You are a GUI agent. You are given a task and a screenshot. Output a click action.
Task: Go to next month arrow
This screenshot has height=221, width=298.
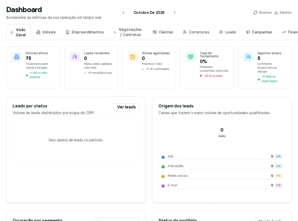click(x=175, y=13)
